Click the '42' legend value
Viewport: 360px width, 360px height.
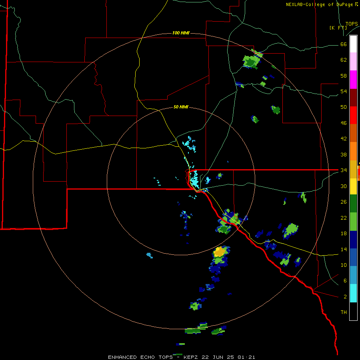pyautogui.click(x=344, y=139)
